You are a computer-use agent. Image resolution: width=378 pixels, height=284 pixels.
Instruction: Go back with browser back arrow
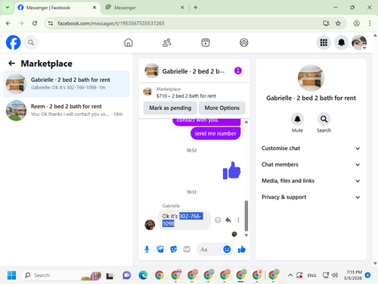point(8,23)
